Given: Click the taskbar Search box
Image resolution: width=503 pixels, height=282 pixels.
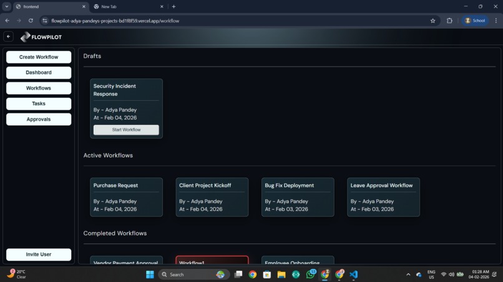Looking at the screenshot, I should pos(193,275).
